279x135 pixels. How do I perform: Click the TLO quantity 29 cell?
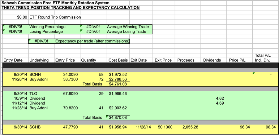click(101, 94)
